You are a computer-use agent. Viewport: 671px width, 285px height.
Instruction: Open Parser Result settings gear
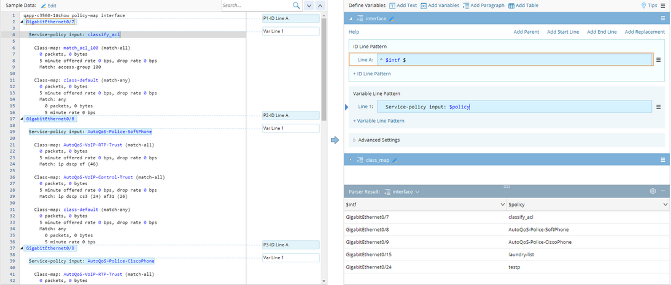tap(653, 191)
